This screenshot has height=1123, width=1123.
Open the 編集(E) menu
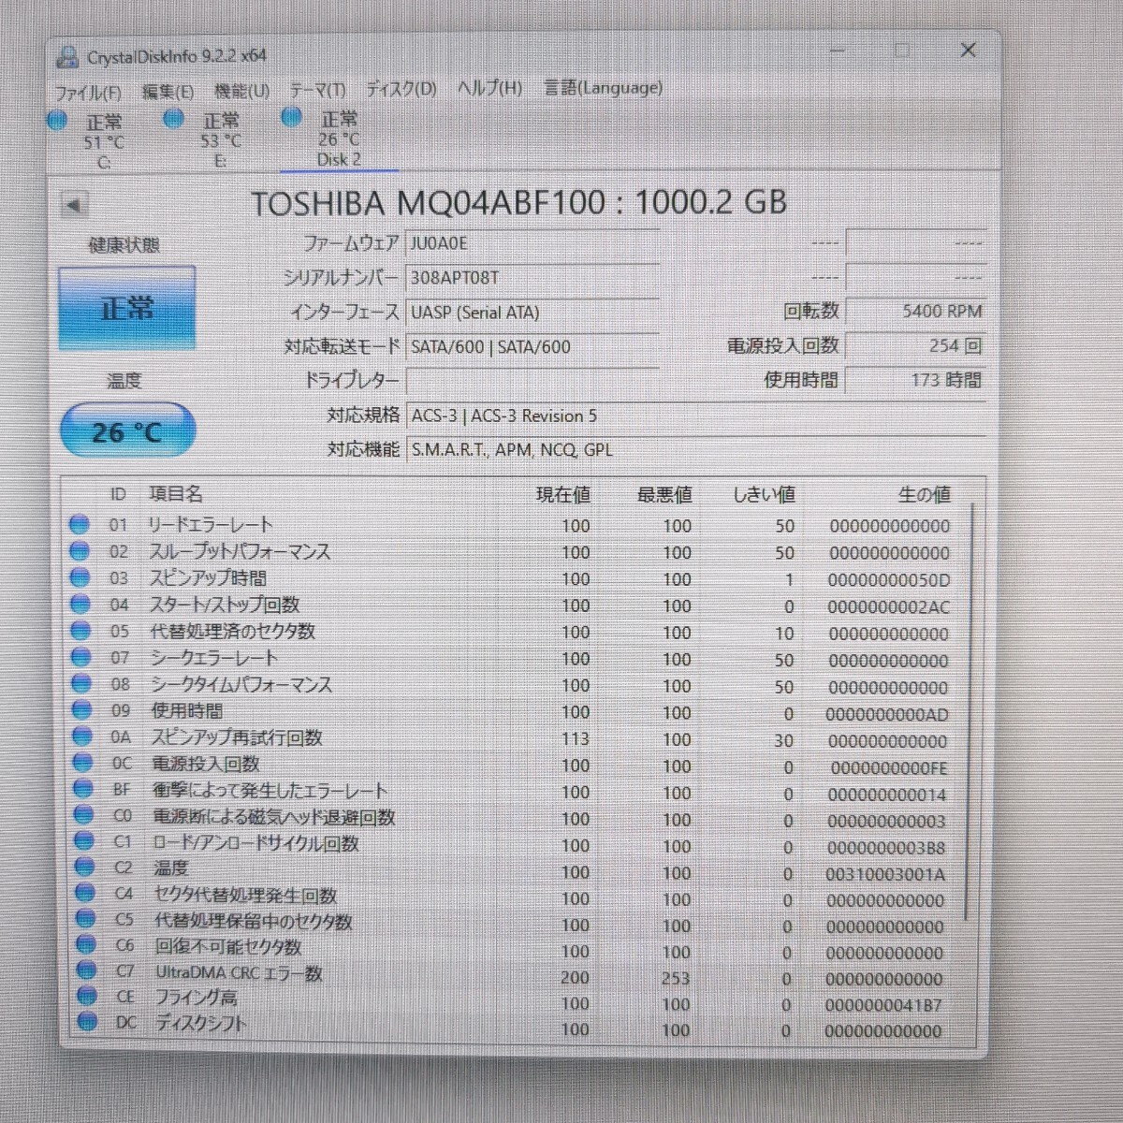[x=168, y=91]
